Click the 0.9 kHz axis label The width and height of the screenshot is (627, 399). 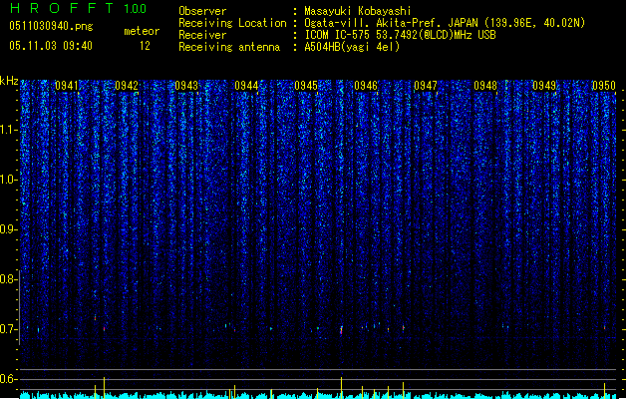pos(8,229)
